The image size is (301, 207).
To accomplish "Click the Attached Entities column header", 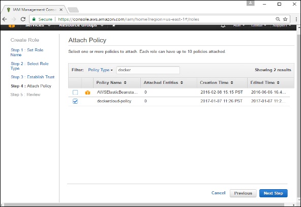I will click(x=169, y=83).
